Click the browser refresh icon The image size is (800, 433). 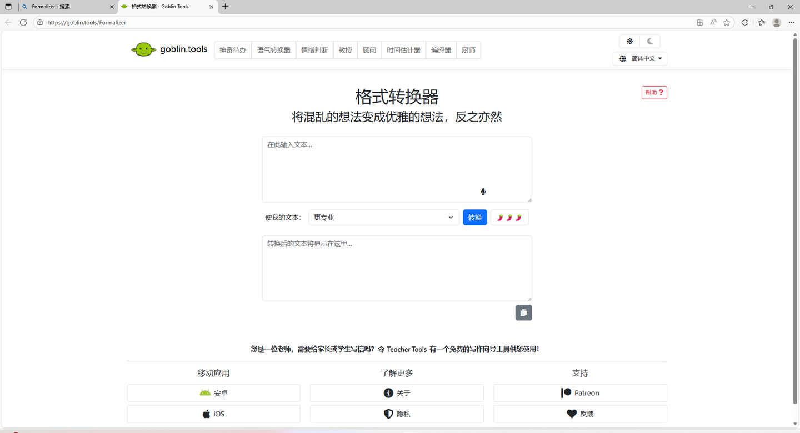tap(23, 23)
